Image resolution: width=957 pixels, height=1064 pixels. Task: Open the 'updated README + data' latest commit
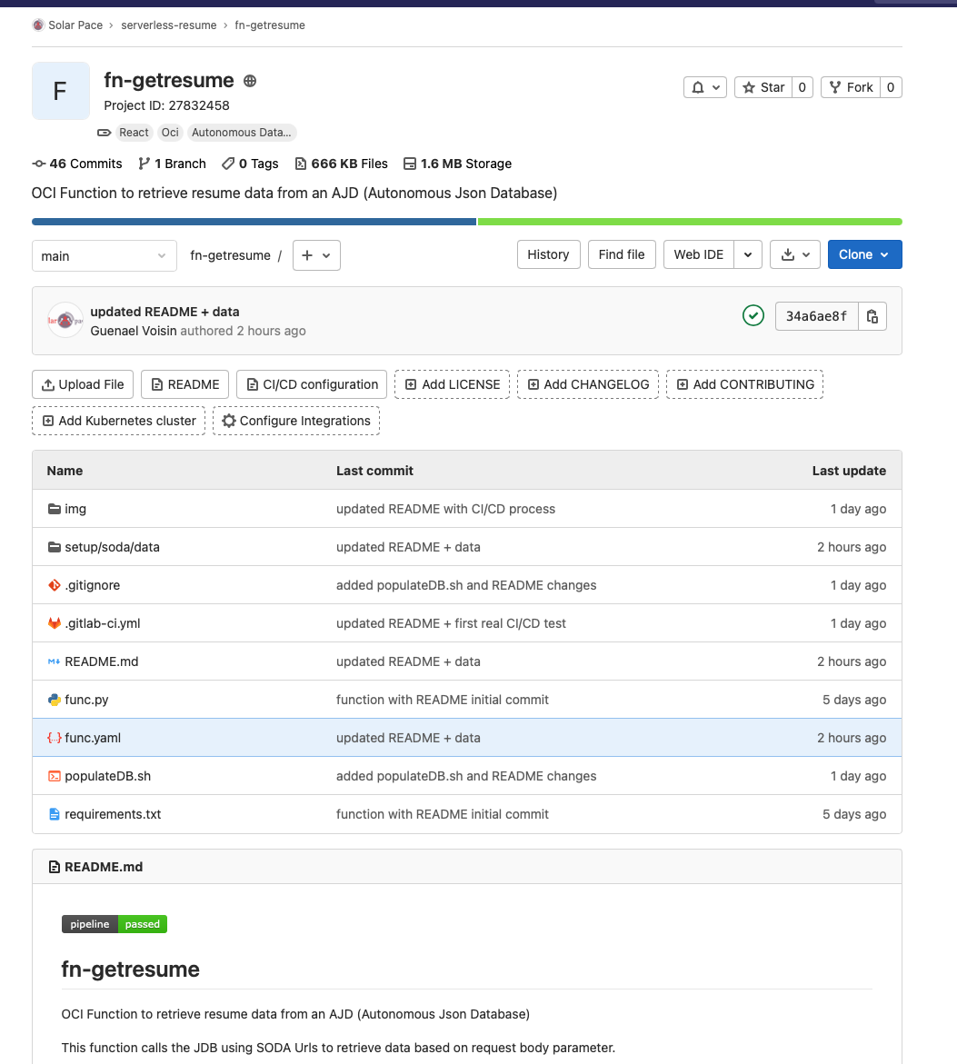pos(164,312)
